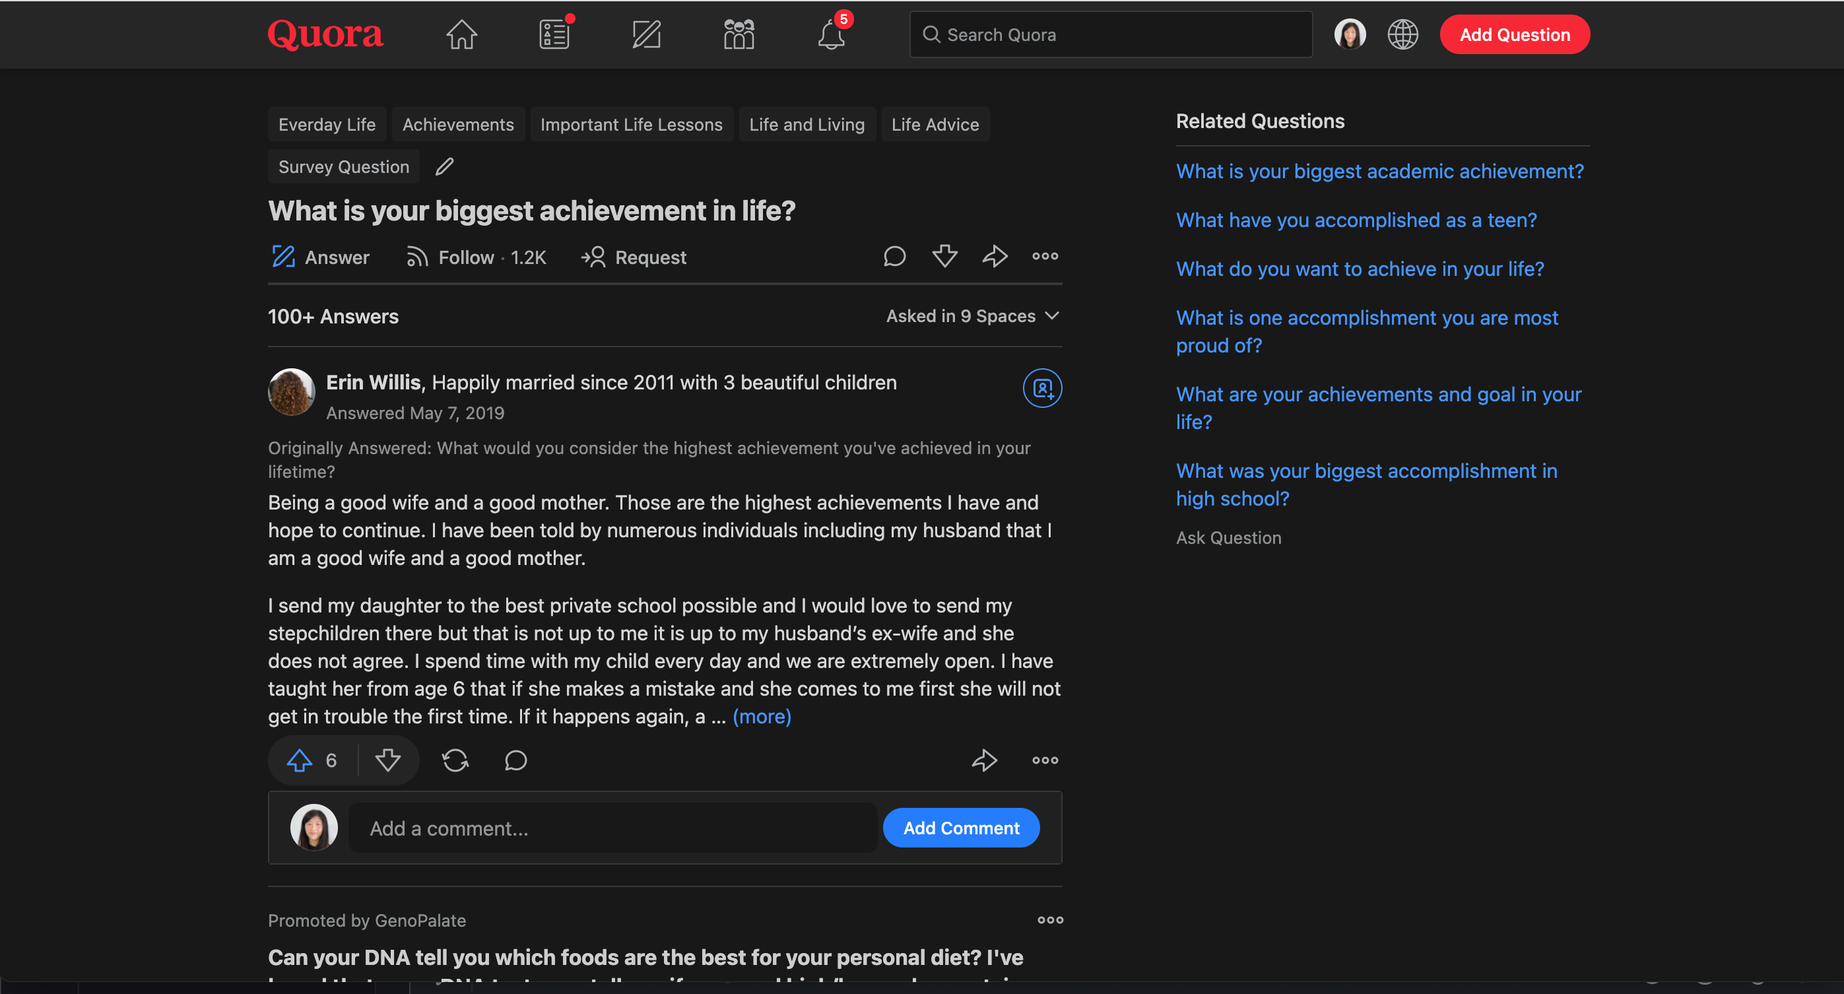1844x994 pixels.
Task: Upvote Erin Willis's answer
Action: pos(300,760)
